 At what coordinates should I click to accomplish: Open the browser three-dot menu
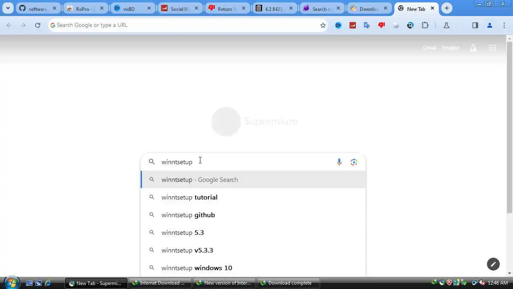[504, 25]
